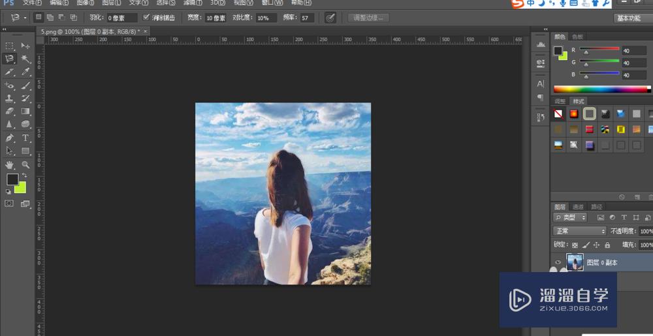The image size is (653, 336).
Task: Switch to the 路径 paths tab
Action: pos(596,207)
